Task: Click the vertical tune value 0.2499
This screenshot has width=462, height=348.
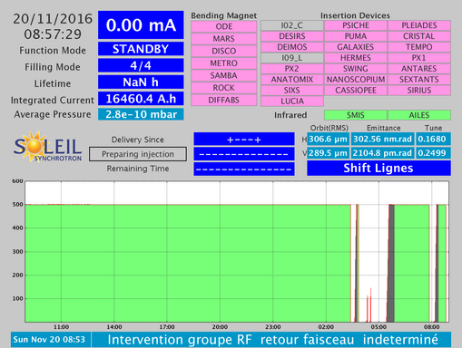Action: 433,153
